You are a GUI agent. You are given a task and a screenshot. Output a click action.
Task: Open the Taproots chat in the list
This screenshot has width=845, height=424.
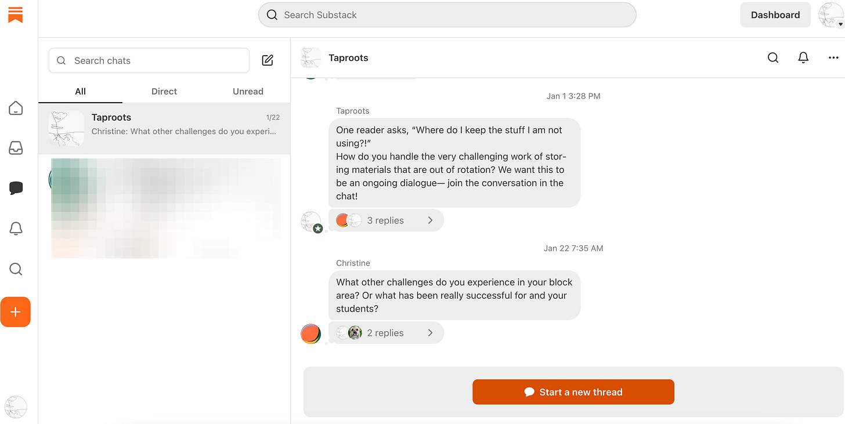(164, 129)
